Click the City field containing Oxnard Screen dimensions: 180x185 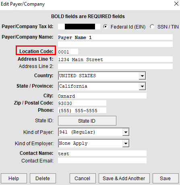102,96
